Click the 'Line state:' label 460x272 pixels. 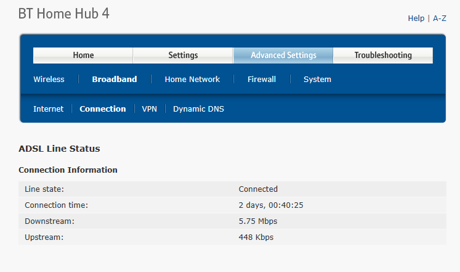coord(44,189)
